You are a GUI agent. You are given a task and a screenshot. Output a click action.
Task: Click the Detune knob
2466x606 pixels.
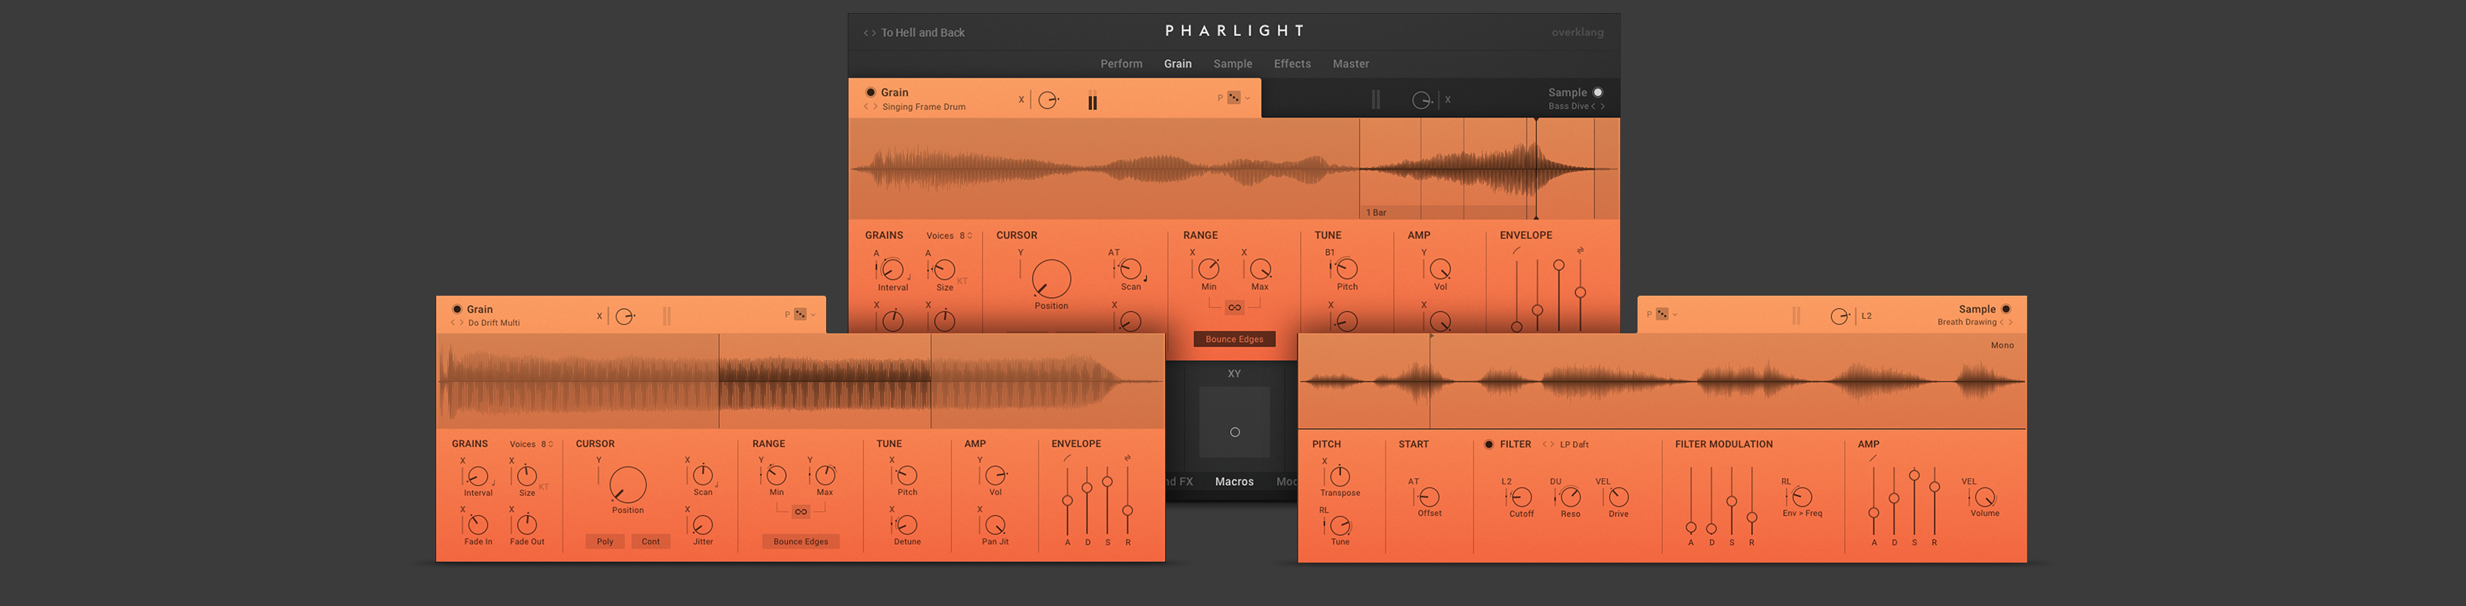pos(906,524)
